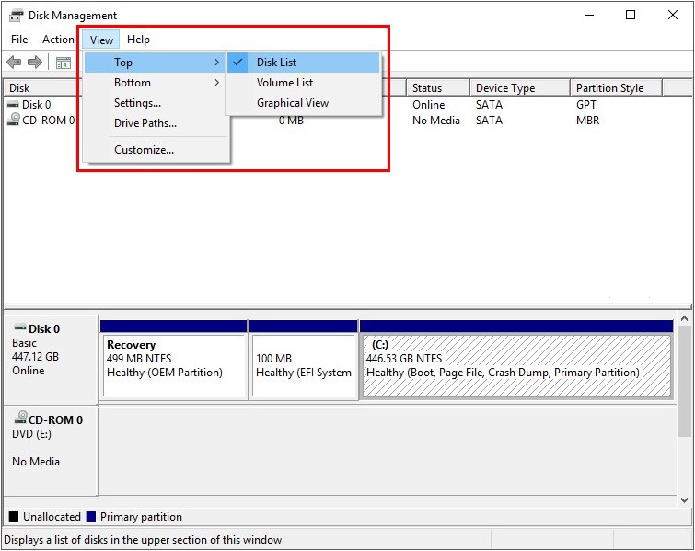695x551 pixels.
Task: Open the File menu
Action: (x=19, y=40)
